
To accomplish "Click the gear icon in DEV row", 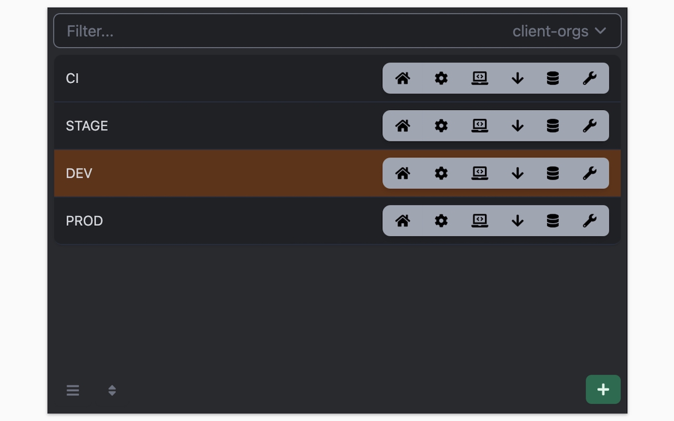I will 441,173.
